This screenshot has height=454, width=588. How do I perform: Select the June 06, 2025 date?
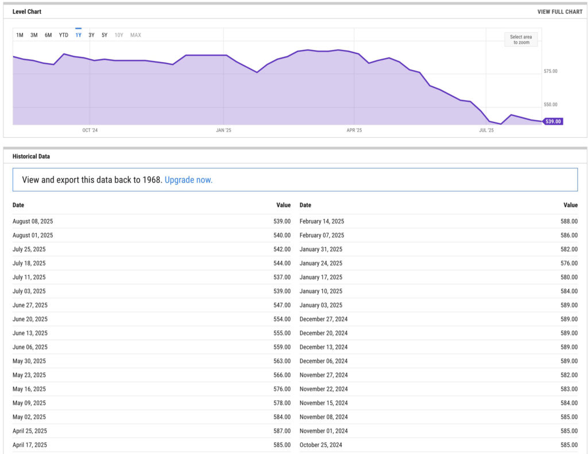coord(30,347)
